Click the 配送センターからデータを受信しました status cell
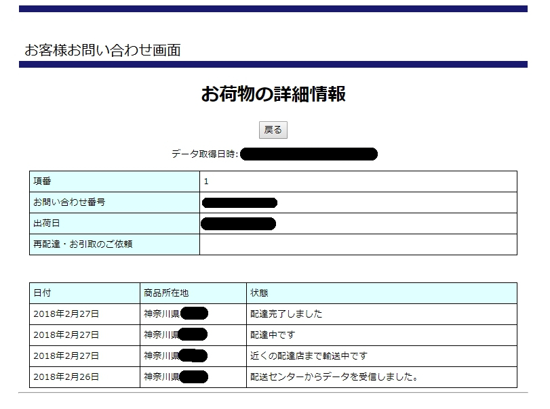 click(382, 377)
